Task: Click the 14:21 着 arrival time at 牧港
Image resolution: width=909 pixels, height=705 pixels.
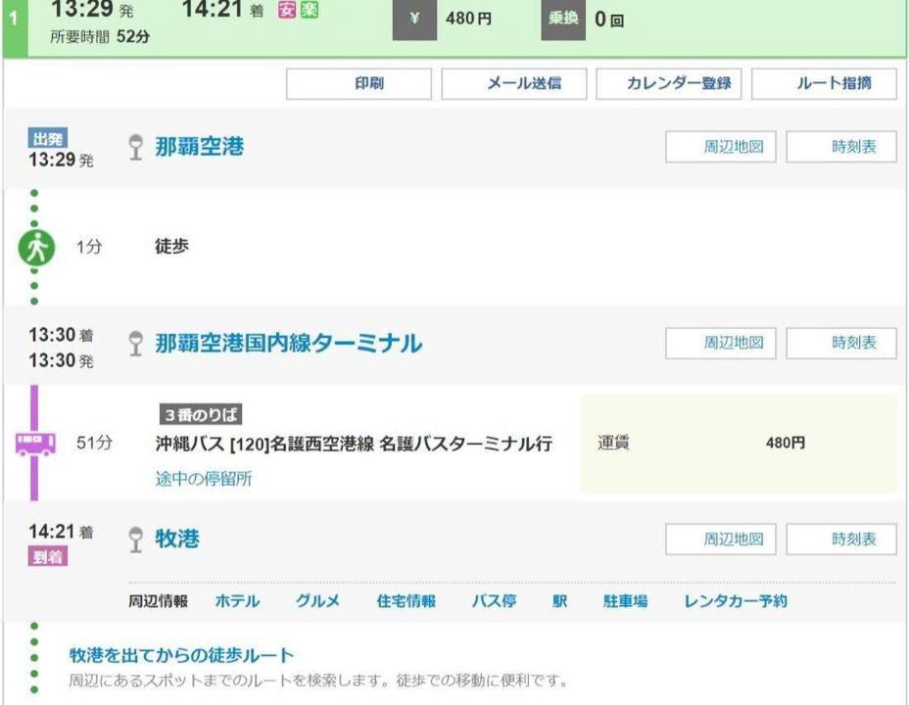Action: click(61, 532)
